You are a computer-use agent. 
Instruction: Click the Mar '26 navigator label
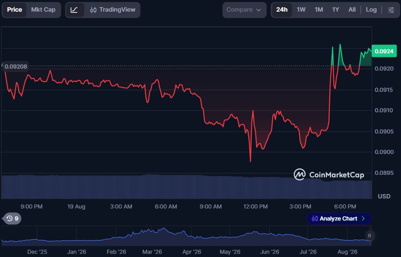(x=152, y=252)
